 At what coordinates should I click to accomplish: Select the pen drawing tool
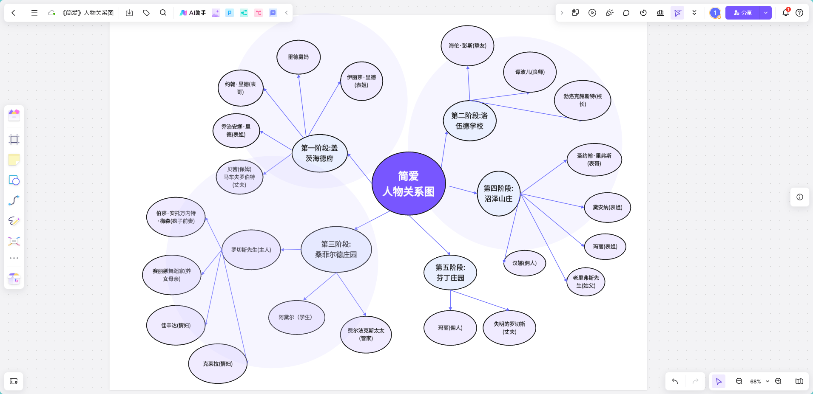tap(14, 221)
